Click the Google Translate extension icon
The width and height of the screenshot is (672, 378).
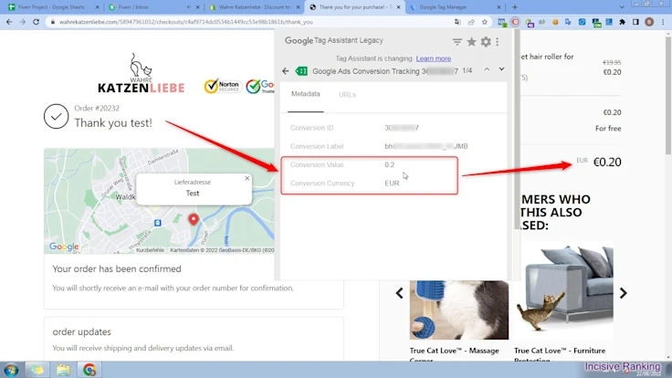[568, 22]
